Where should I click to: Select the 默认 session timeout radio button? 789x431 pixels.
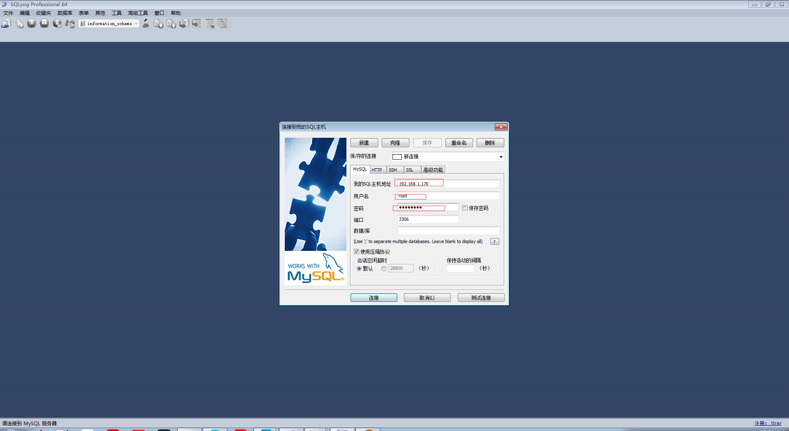point(359,269)
